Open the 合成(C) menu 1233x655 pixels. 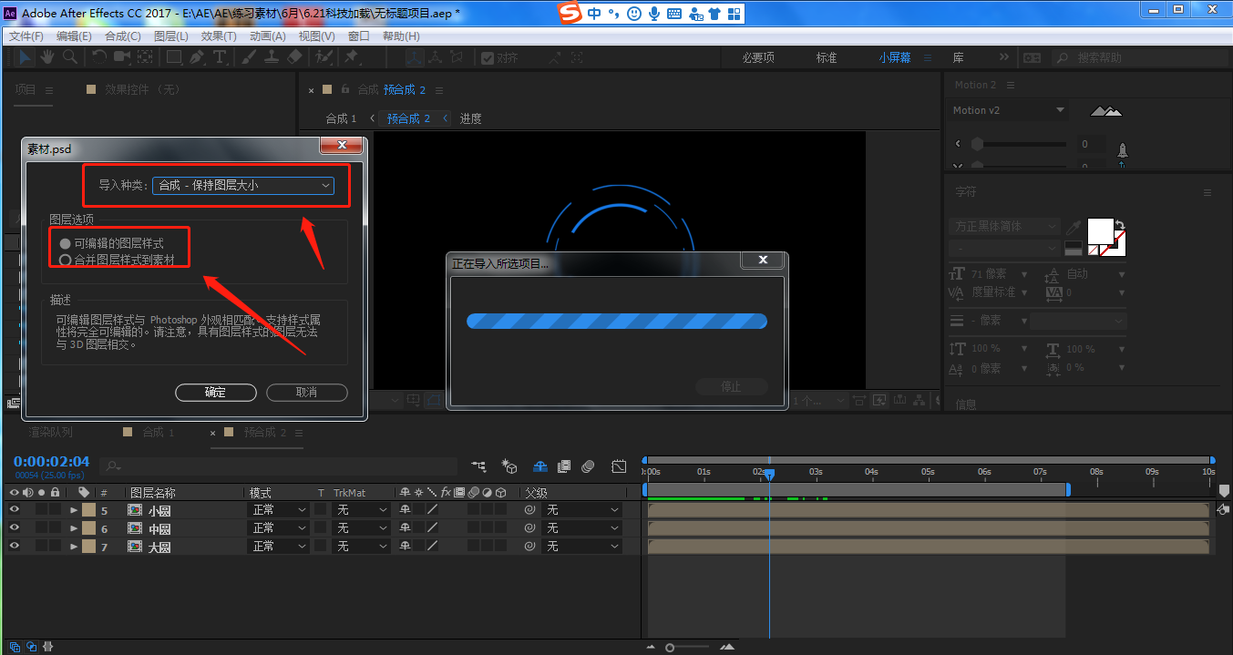[123, 36]
